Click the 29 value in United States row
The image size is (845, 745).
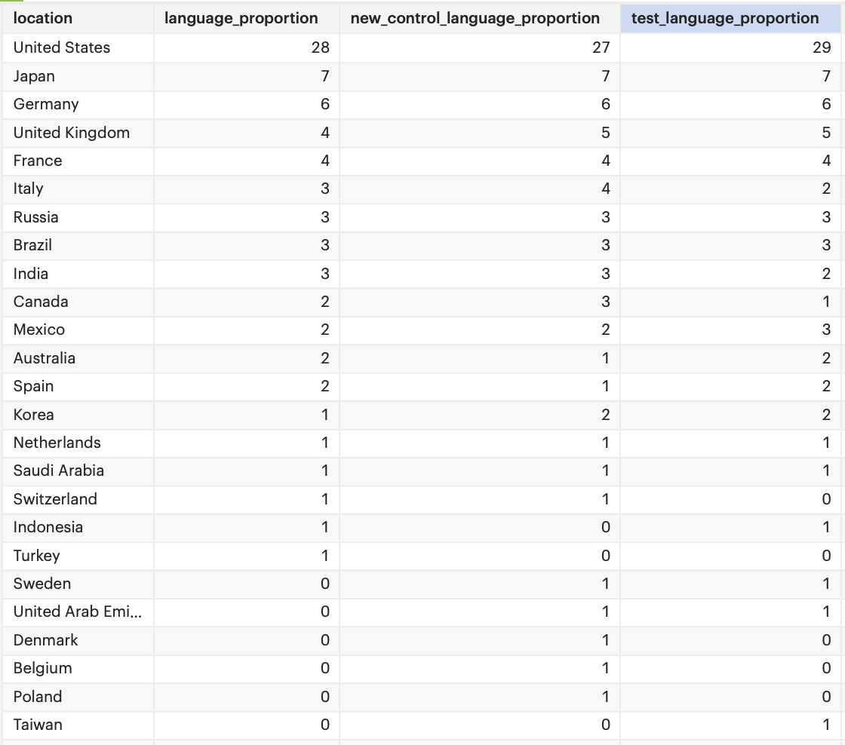822,48
